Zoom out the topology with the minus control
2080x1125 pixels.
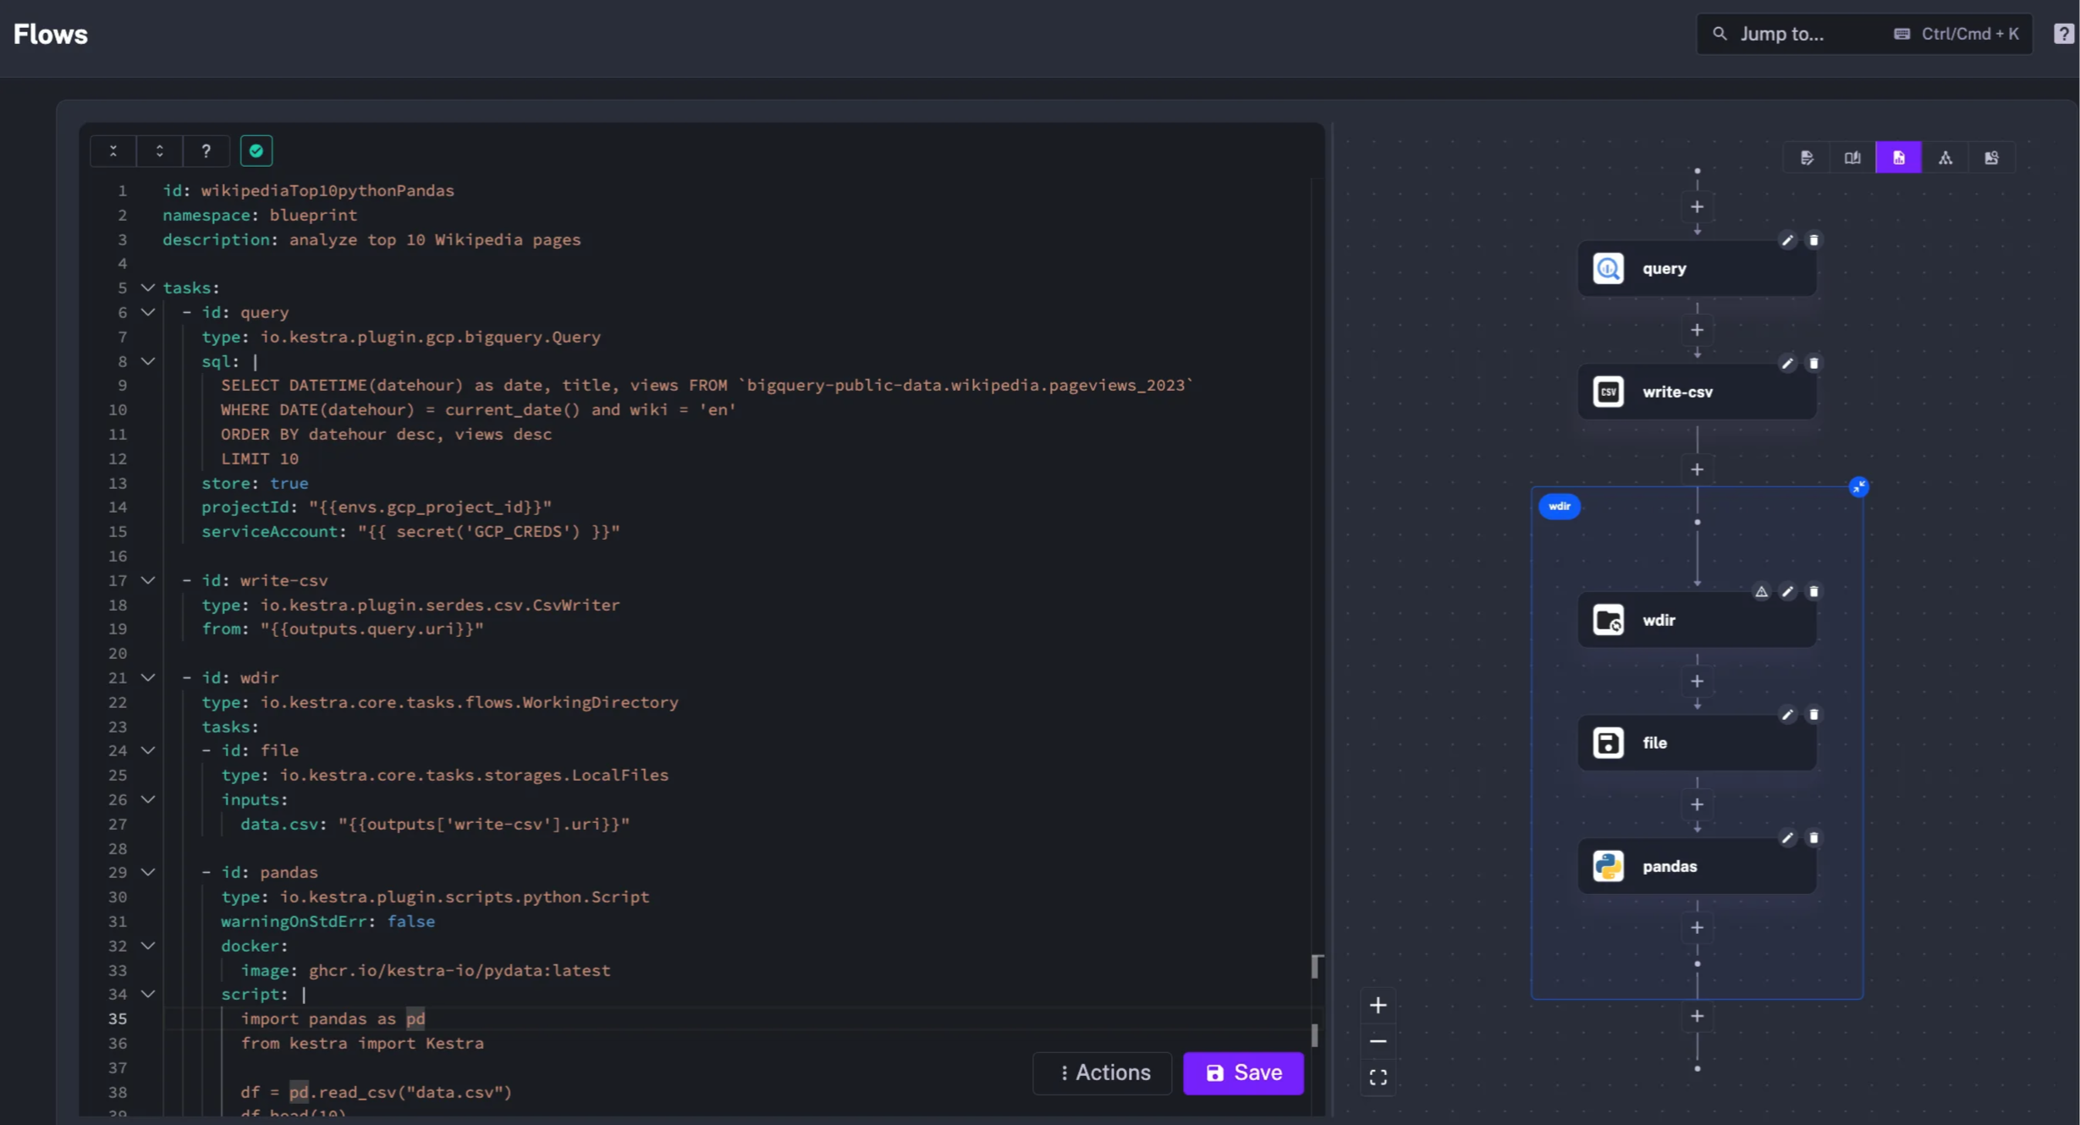[x=1378, y=1040]
